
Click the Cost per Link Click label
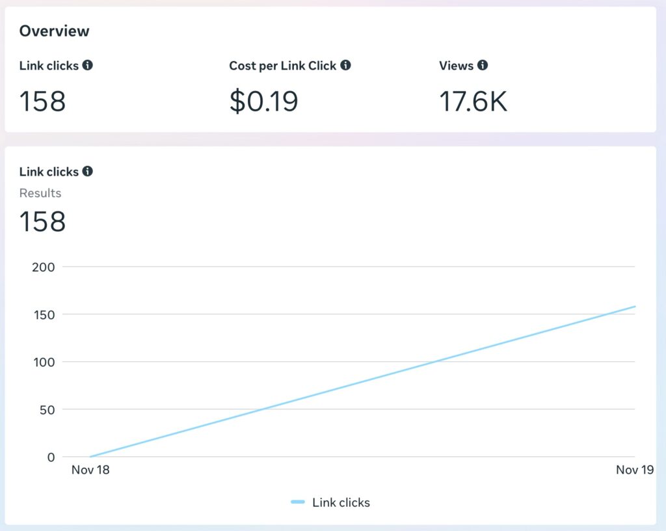pos(283,65)
